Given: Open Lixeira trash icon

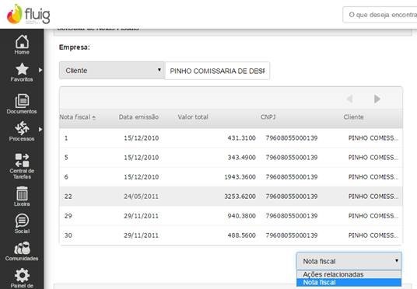Looking at the screenshot, I should tap(22, 197).
